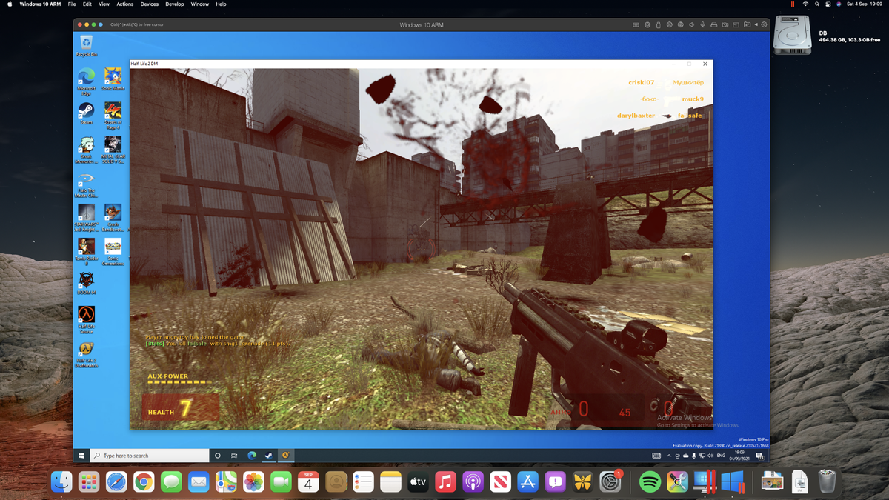Click the Windows Start button
889x500 pixels.
81,456
